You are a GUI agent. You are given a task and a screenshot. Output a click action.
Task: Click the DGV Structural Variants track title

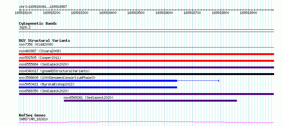point(45,41)
